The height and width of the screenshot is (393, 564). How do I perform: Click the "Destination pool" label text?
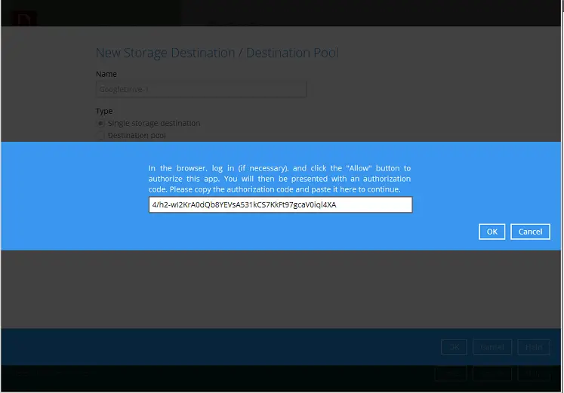point(137,136)
